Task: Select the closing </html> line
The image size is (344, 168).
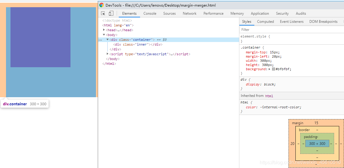Action: coord(109,64)
